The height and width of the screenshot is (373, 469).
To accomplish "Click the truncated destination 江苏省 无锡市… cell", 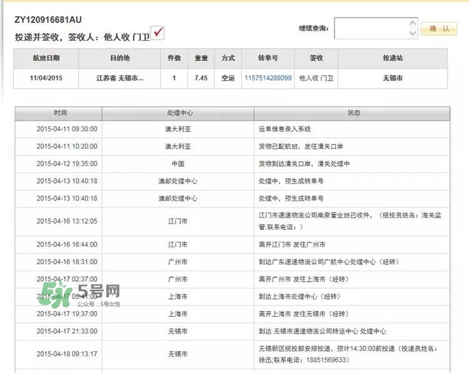I will point(119,78).
